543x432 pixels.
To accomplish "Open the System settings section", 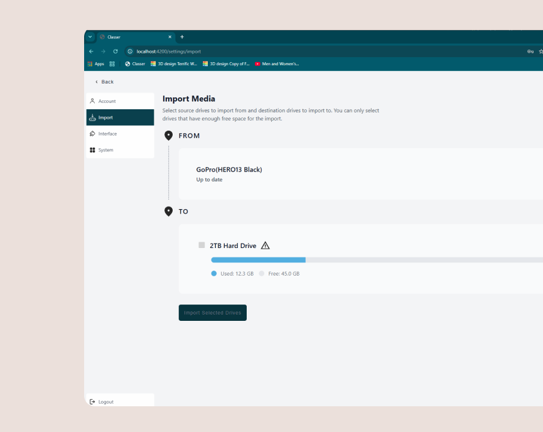I will pyautogui.click(x=120, y=150).
